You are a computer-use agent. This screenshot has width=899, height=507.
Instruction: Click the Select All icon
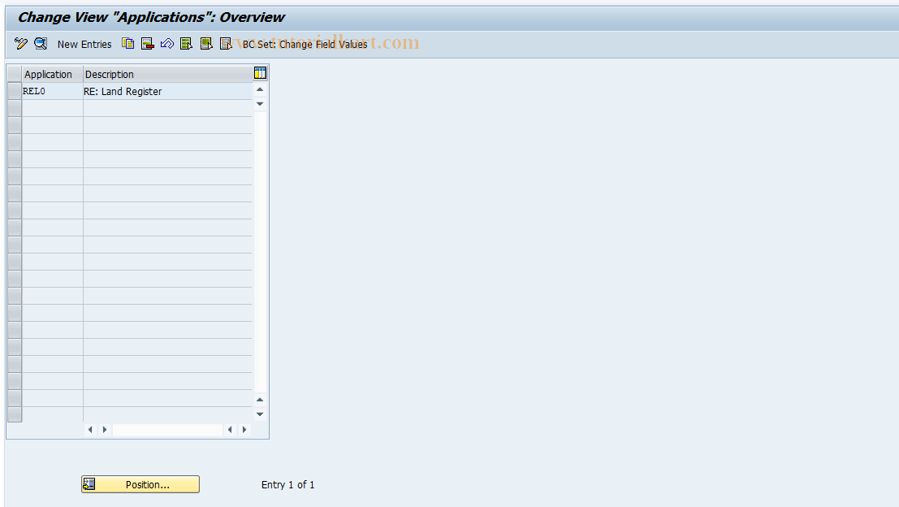click(186, 44)
